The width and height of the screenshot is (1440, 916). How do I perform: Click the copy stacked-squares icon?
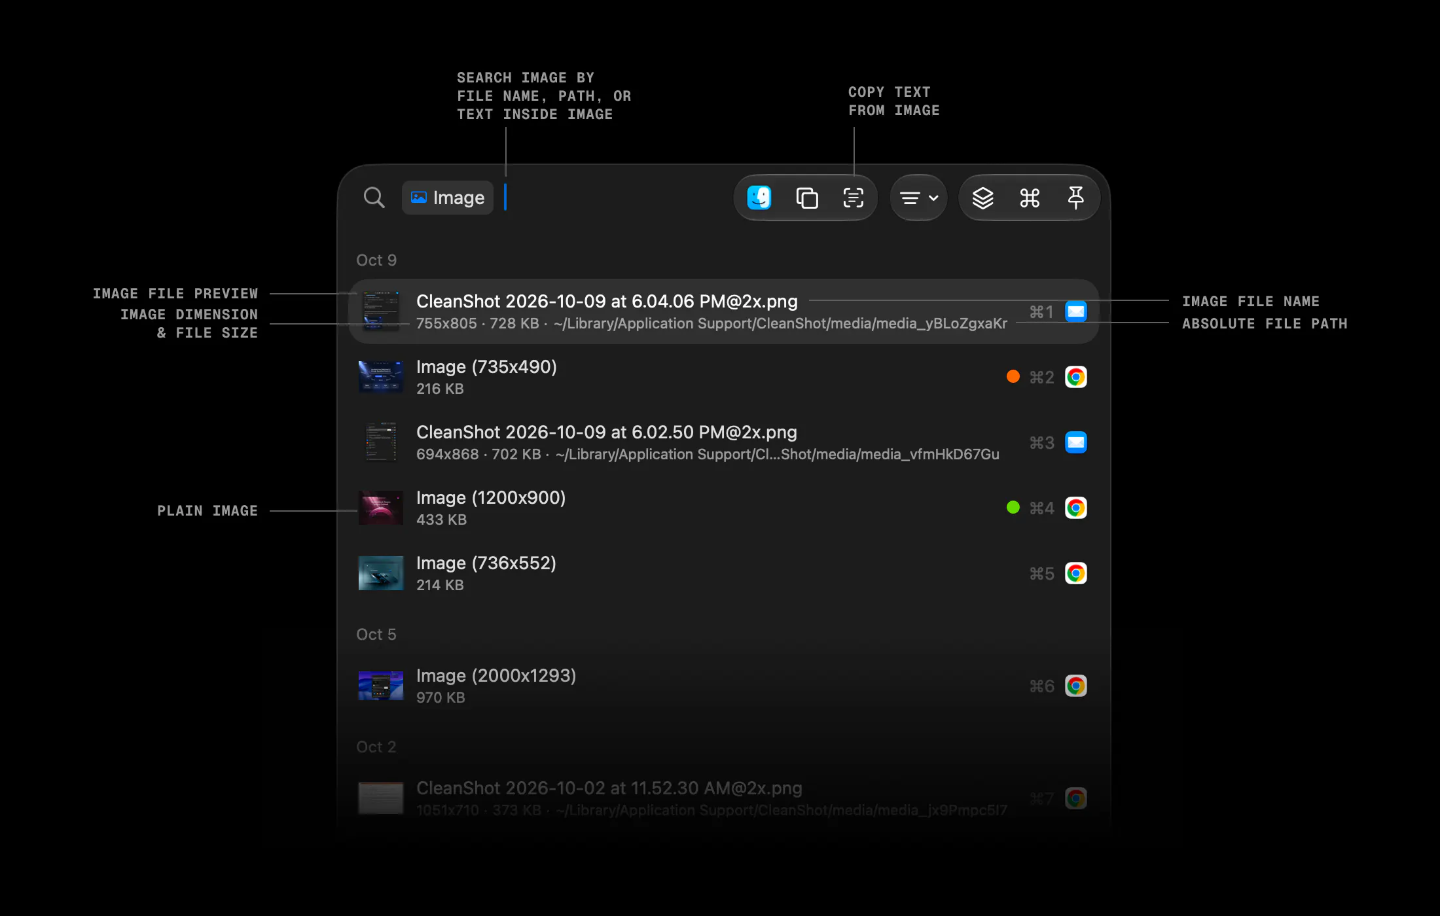click(x=806, y=198)
